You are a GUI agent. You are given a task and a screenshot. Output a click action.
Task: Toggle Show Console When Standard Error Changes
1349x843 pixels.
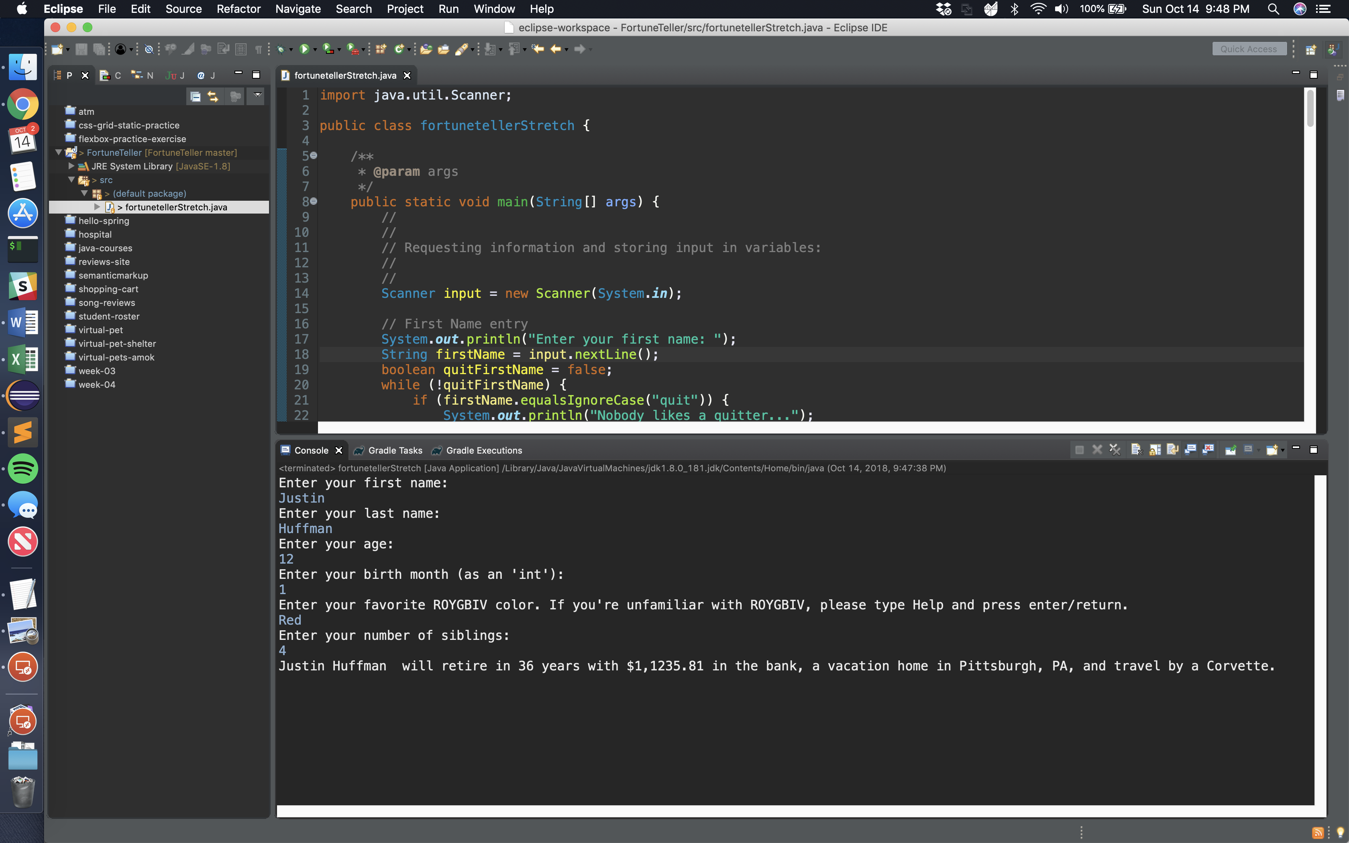[x=1208, y=449]
